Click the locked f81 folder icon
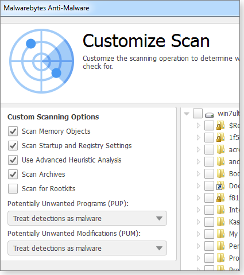The image size is (244, 275). [x=220, y=198]
